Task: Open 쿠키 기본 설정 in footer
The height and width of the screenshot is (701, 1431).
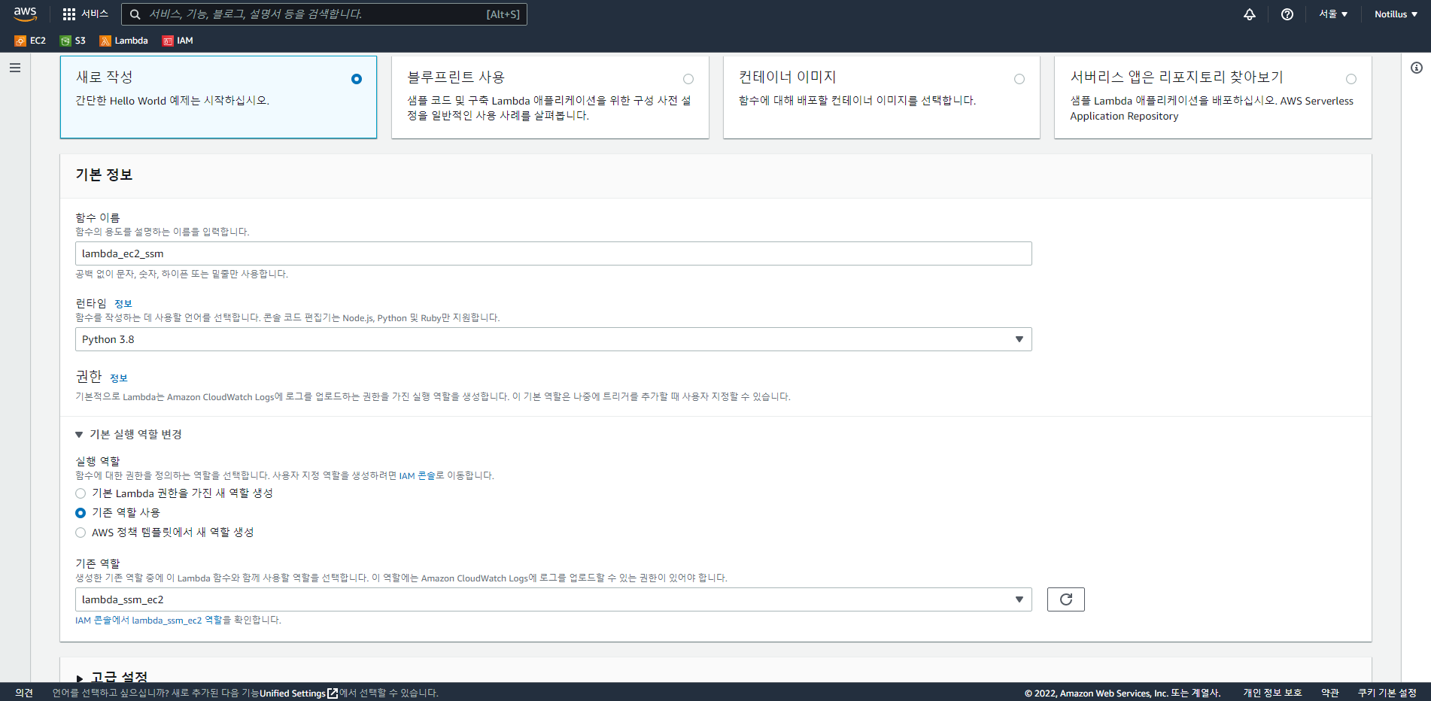Action: [x=1387, y=693]
